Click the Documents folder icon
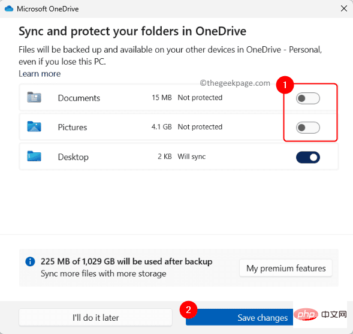353x334 pixels. (34, 97)
